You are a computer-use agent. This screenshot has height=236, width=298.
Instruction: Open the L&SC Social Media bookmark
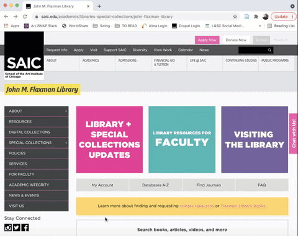coord(225,26)
